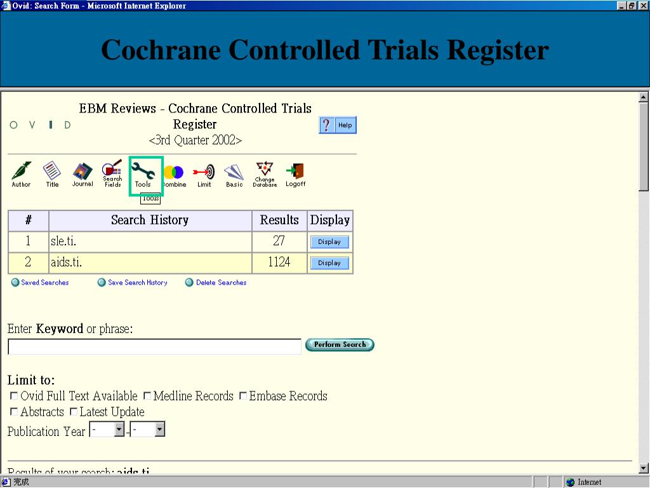Open the Search Fields icon
The height and width of the screenshot is (488, 650).
[x=112, y=174]
